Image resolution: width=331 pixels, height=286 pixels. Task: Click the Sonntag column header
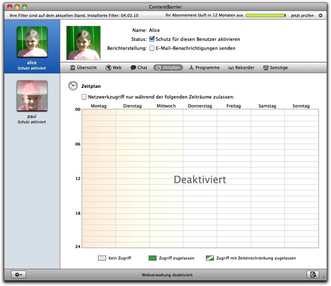click(x=301, y=106)
